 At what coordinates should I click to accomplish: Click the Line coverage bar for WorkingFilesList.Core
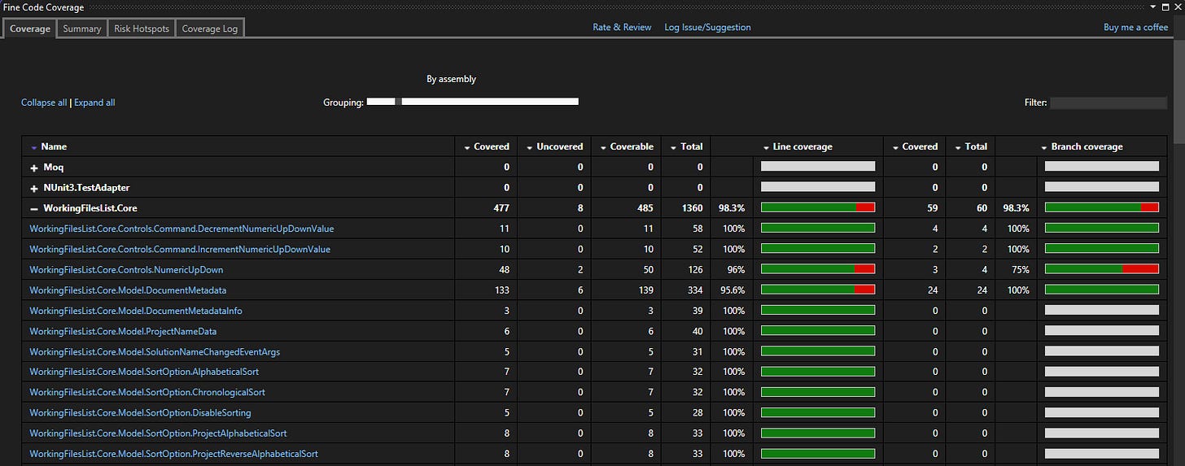[x=818, y=207]
